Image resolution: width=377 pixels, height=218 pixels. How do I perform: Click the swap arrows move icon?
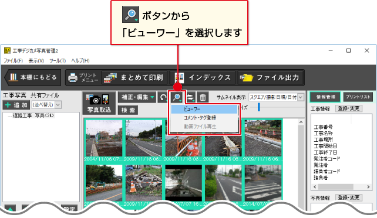pos(190,97)
